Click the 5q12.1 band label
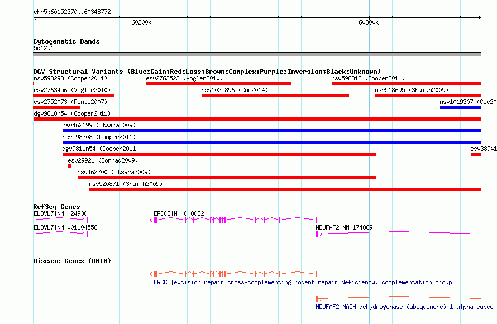497x324 pixels. coord(44,48)
